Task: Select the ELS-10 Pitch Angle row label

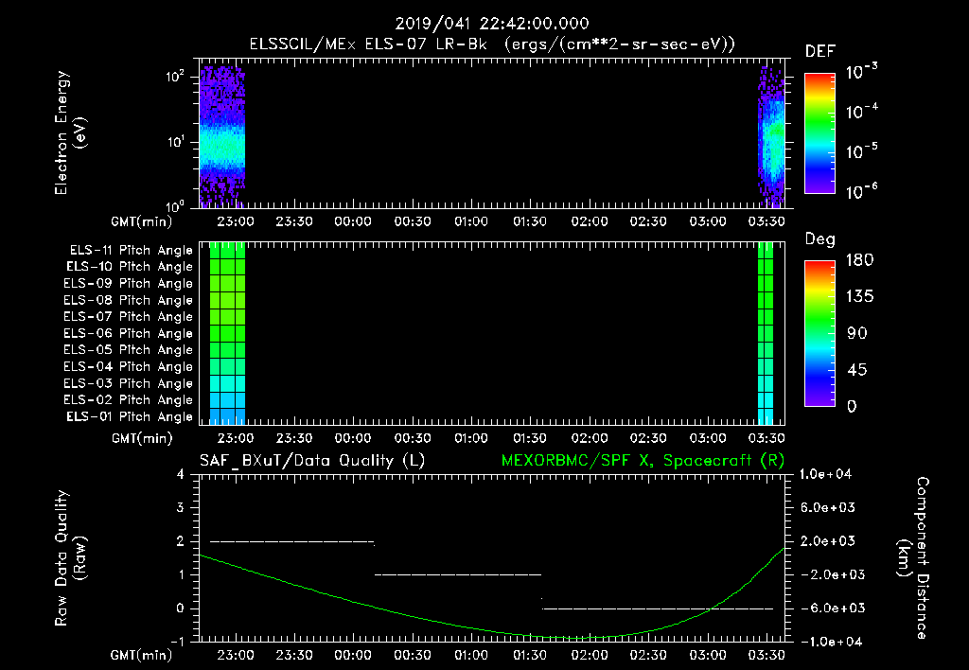Action: point(130,267)
